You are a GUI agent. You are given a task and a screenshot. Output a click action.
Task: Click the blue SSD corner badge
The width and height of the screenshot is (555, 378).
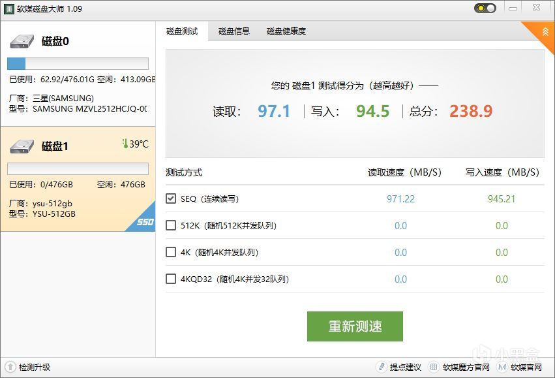(x=144, y=221)
